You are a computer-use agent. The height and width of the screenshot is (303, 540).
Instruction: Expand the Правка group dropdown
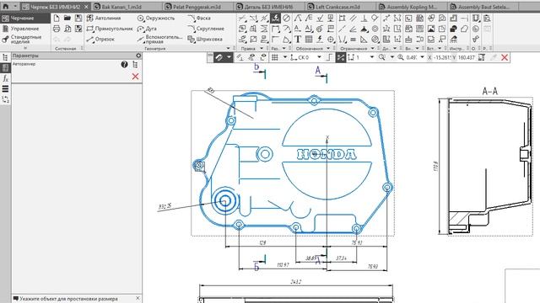pyautogui.click(x=262, y=49)
